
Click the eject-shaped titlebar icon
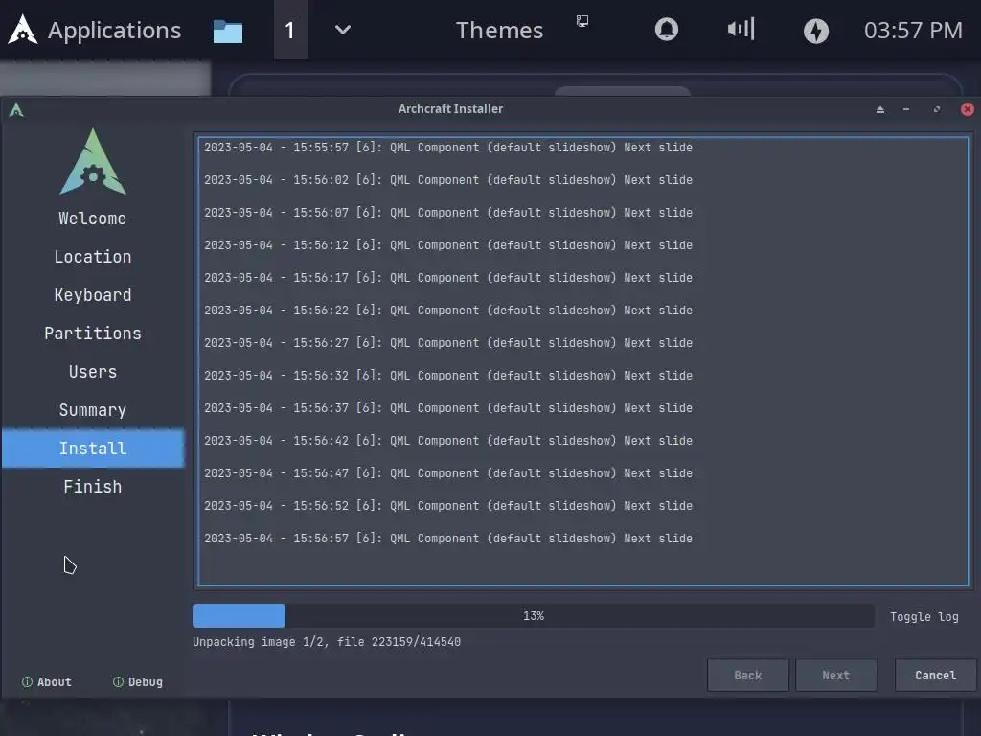point(880,109)
